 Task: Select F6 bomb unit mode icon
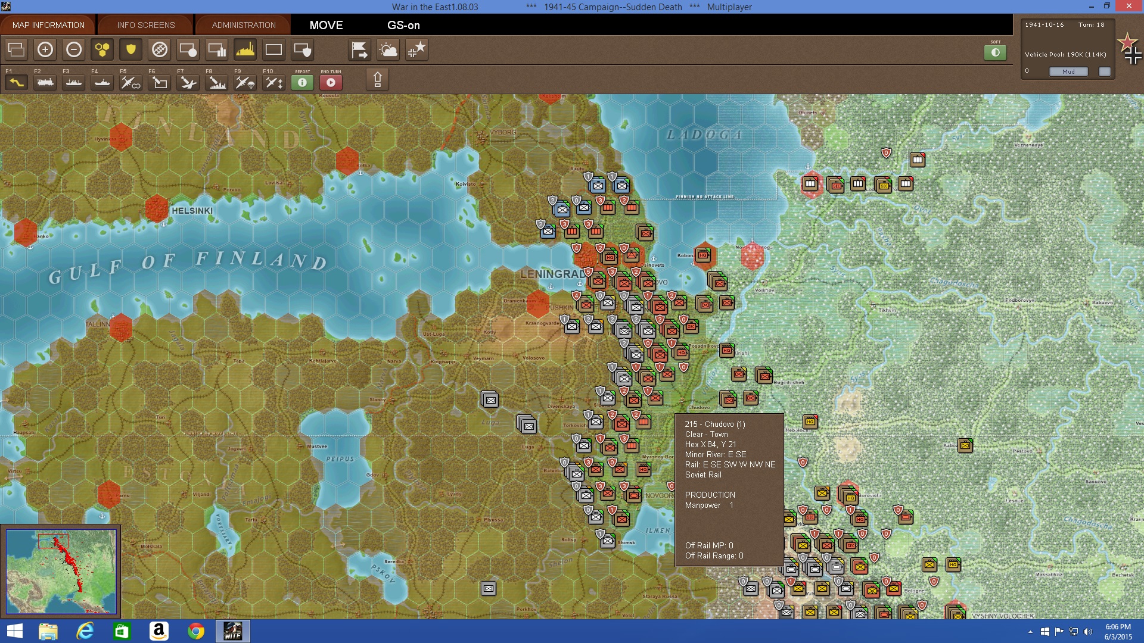[159, 82]
